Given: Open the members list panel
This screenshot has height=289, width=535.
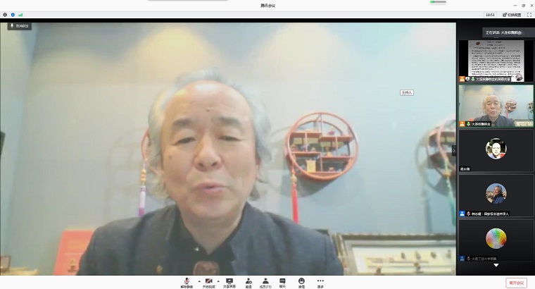Looking at the screenshot, I should click(x=266, y=281).
